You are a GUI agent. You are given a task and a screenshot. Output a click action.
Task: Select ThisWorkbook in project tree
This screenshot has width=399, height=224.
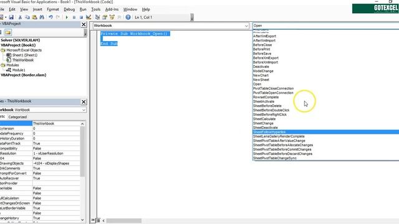23,60
